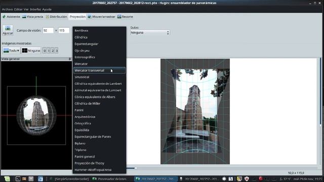
Task: Choose Panini projection
Action: pos(99,110)
